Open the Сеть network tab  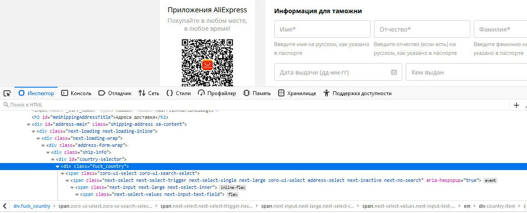149,93
